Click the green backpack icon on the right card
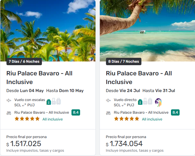The height and width of the screenshot is (156, 195). click(140, 101)
